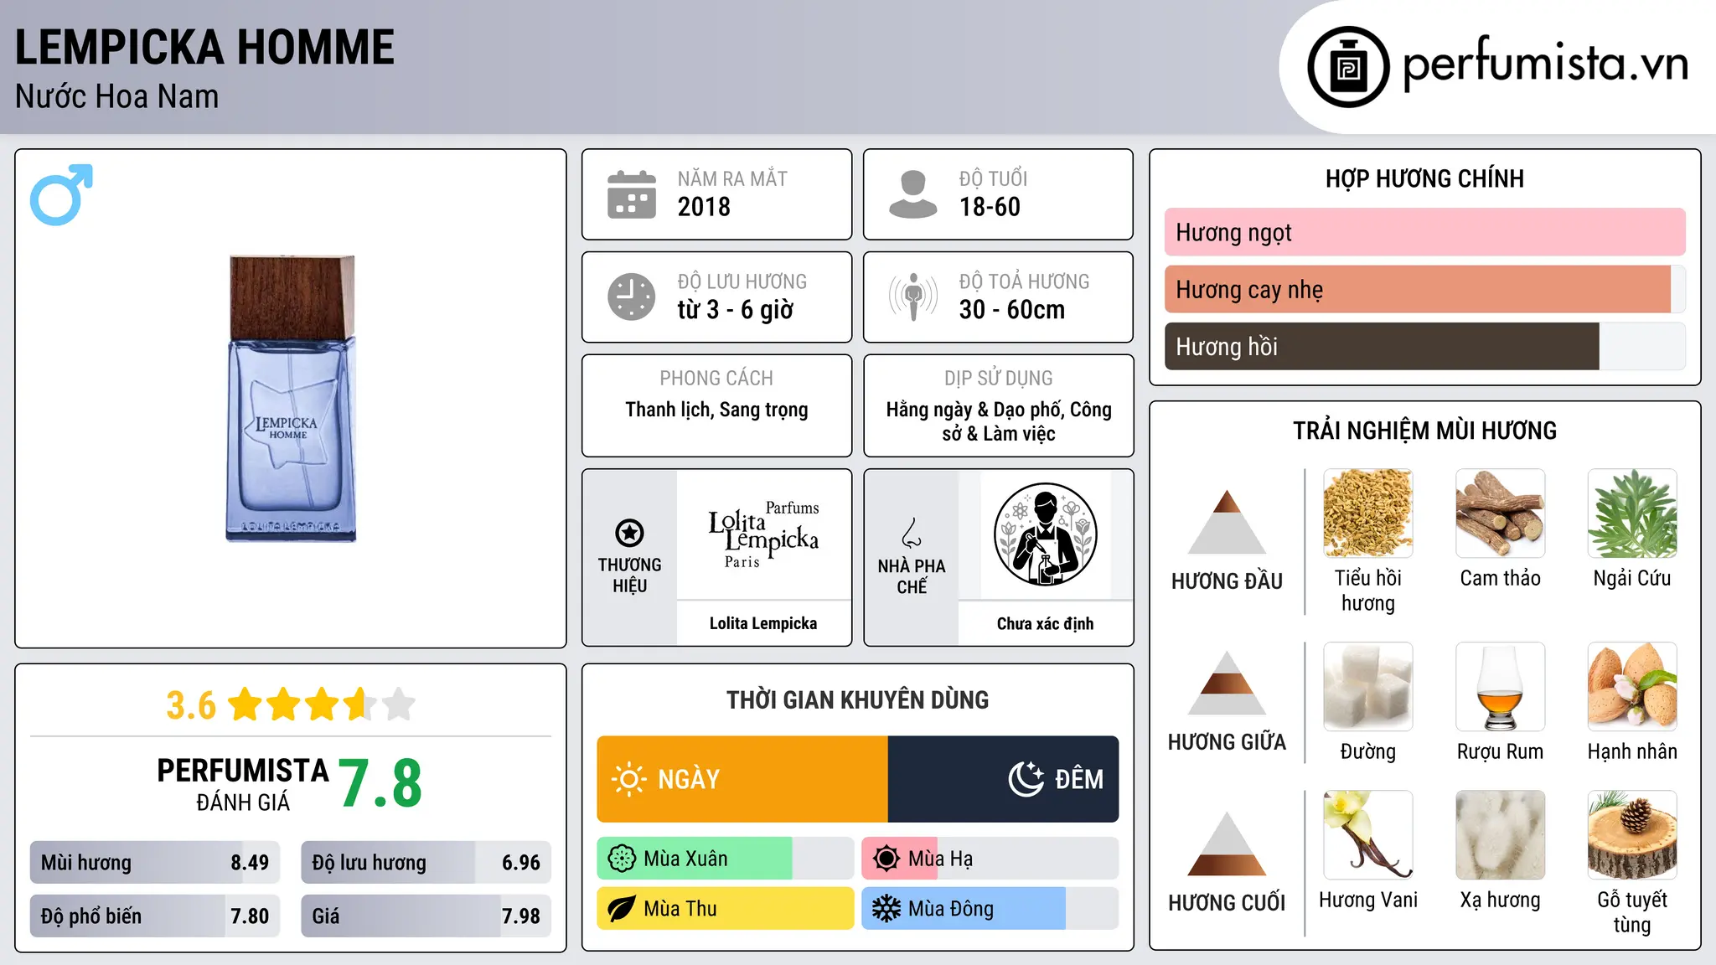Click the green 7.8 Perfumista score
The image size is (1716, 965).
(380, 783)
